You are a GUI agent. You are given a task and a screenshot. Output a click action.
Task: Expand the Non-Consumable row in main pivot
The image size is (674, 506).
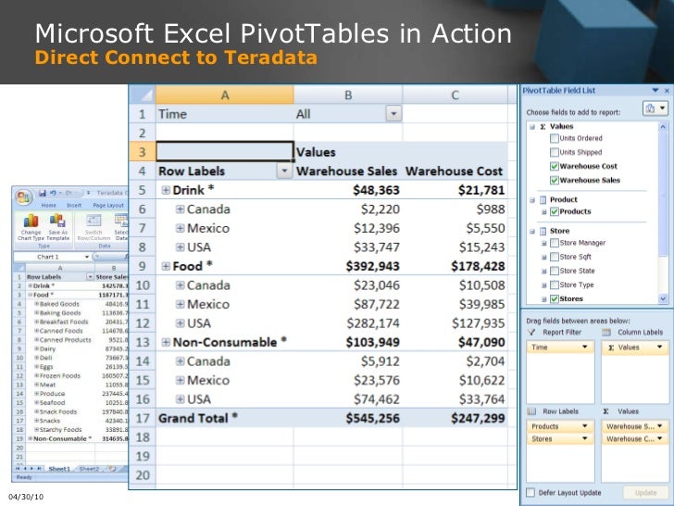click(166, 343)
